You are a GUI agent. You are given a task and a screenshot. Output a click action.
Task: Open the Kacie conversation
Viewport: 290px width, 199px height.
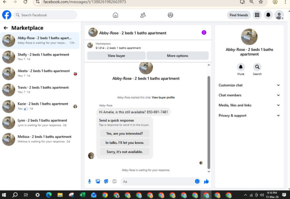pyautogui.click(x=40, y=106)
